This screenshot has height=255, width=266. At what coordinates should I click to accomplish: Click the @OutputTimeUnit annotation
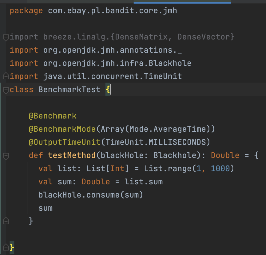pyautogui.click(x=64, y=142)
